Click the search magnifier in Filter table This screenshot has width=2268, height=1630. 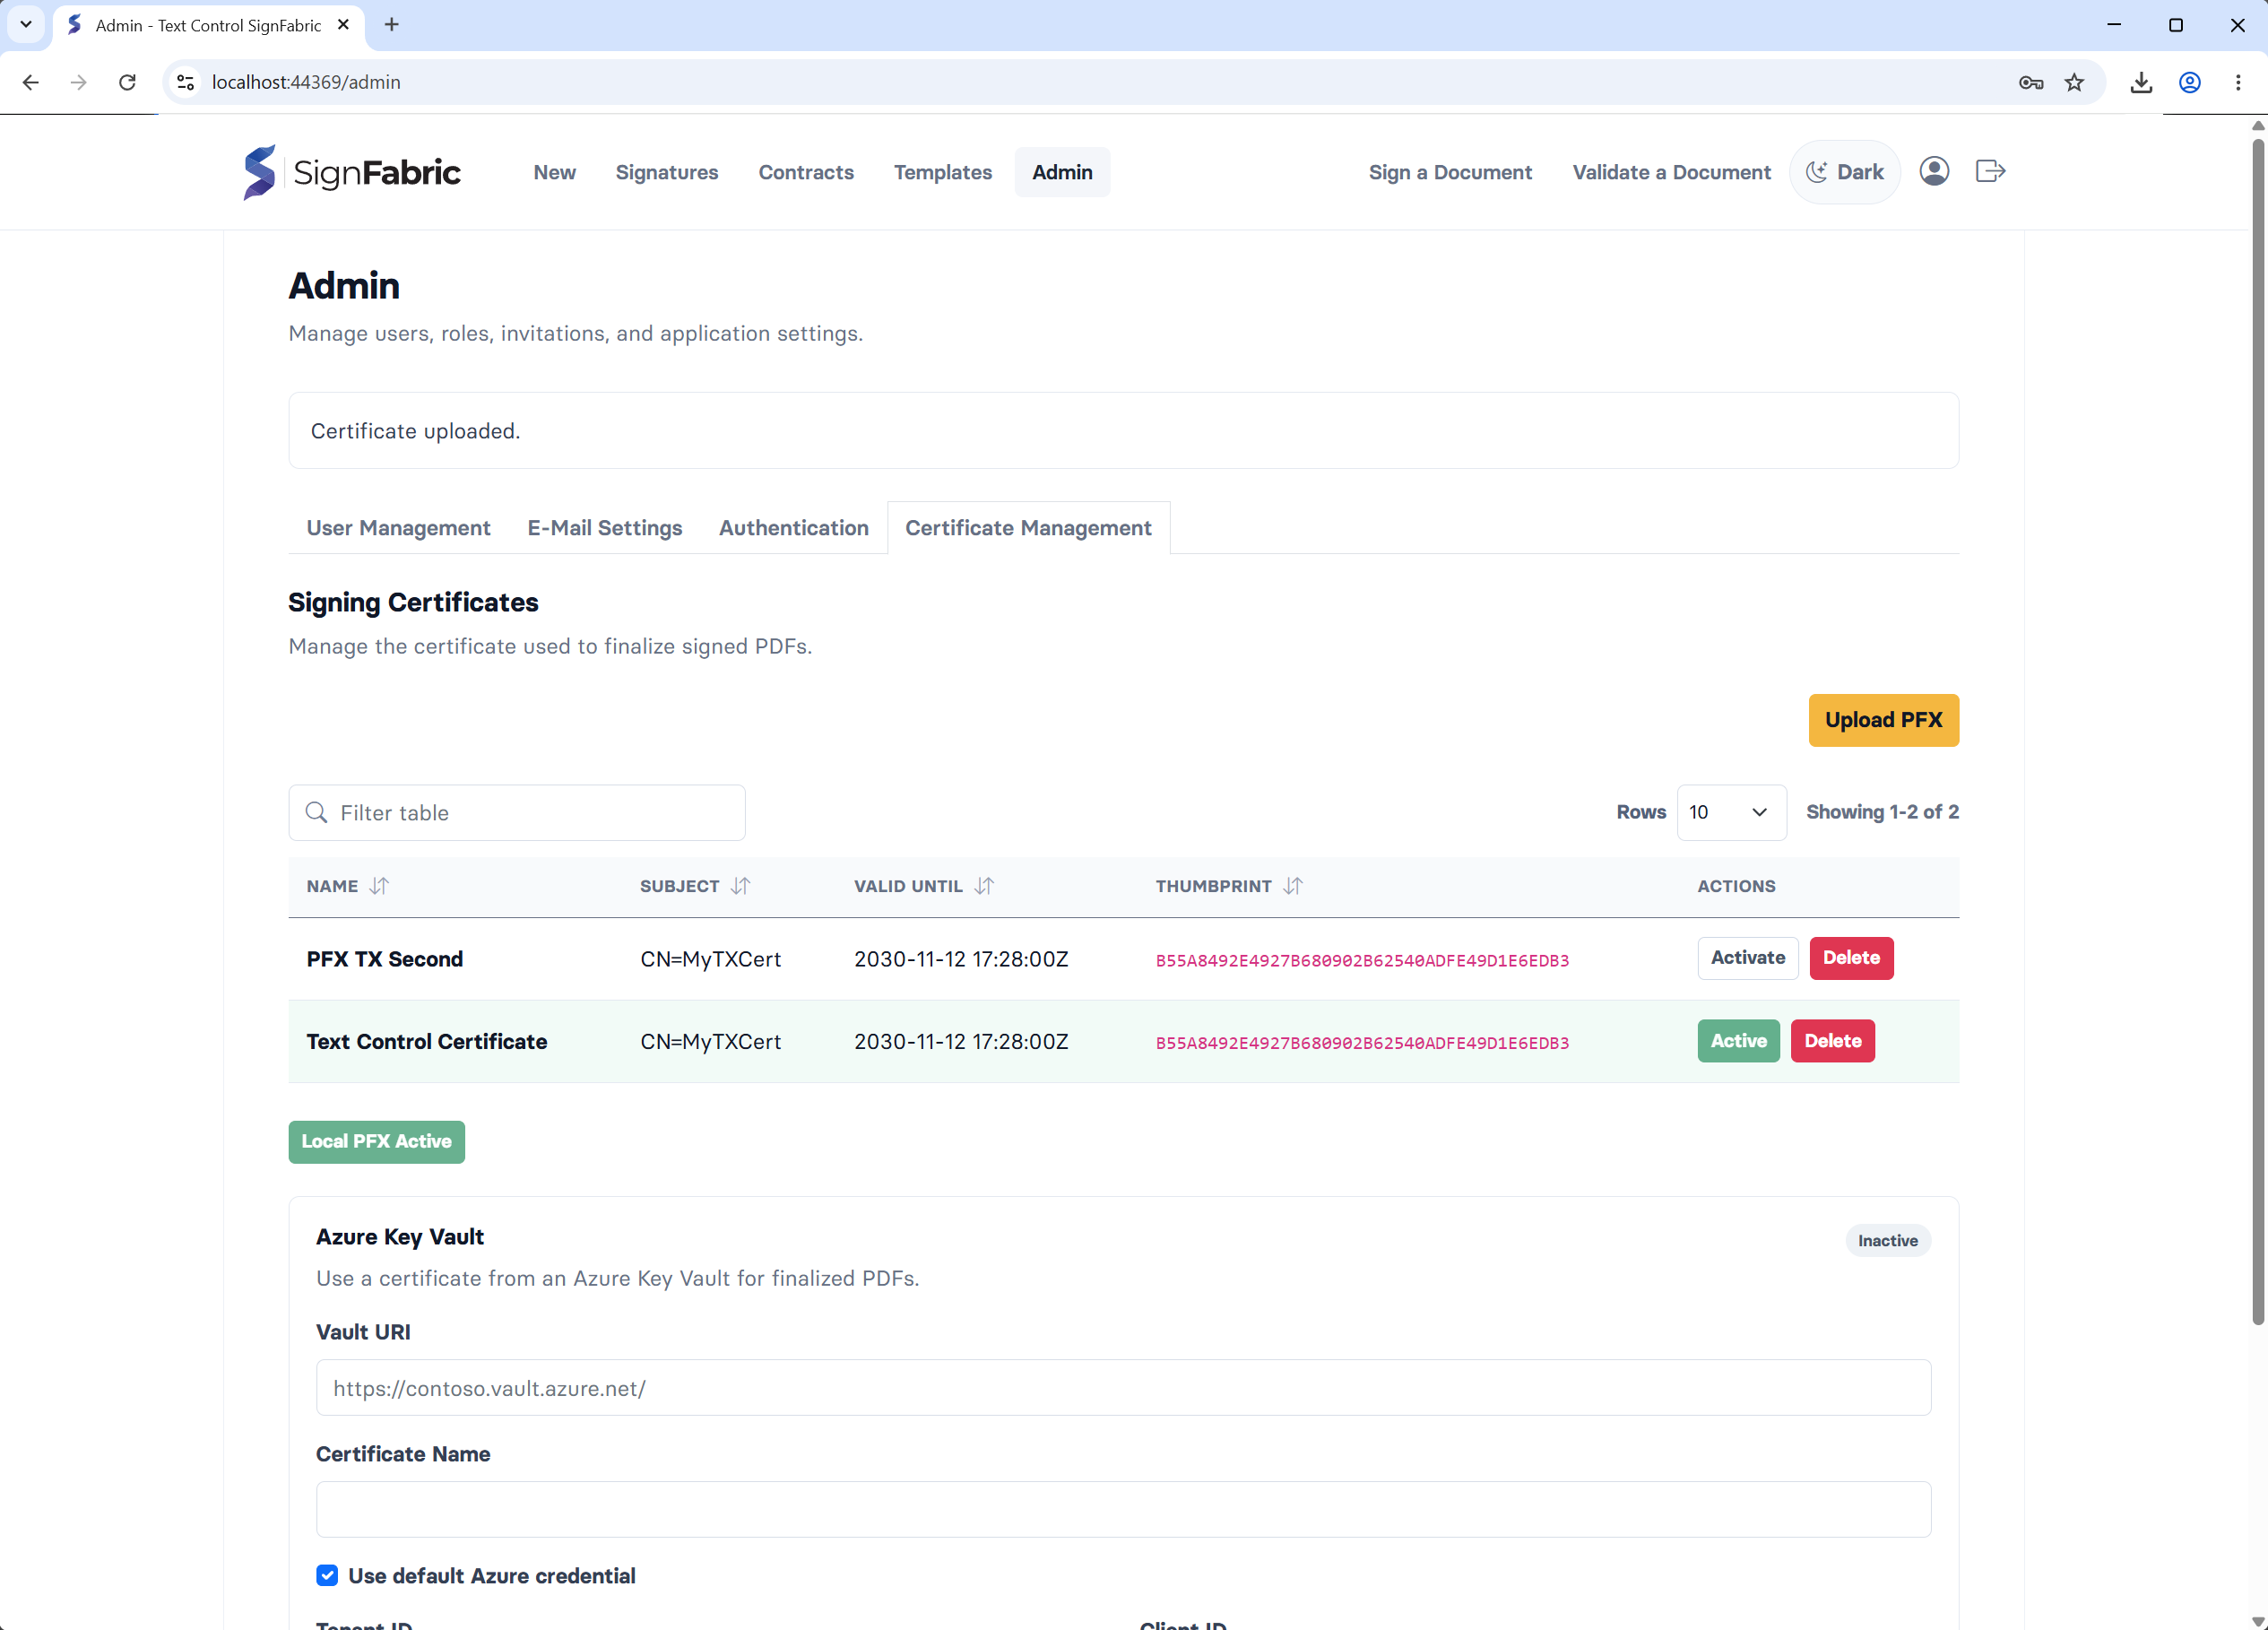316,812
